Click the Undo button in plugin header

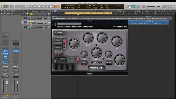click(x=85, y=27)
